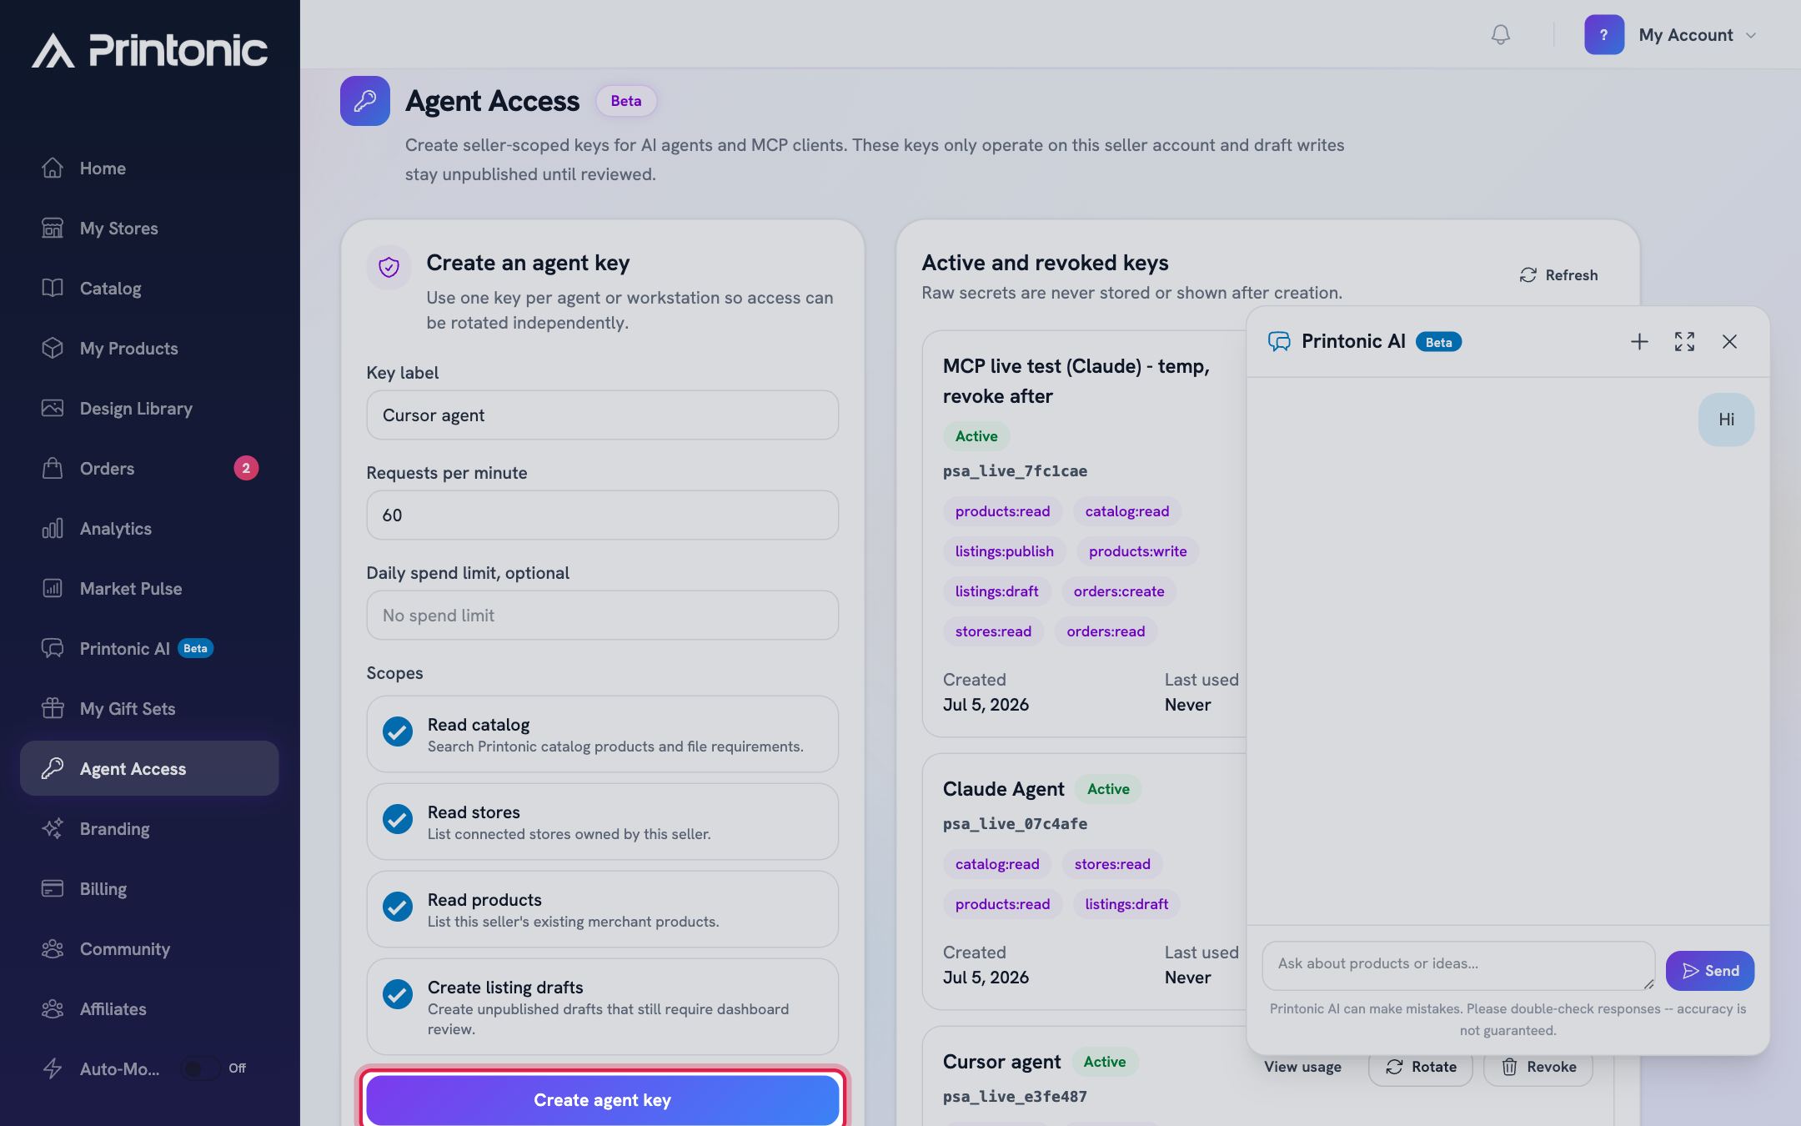Screen dimensions: 1801x1126
Task: Click the Branding sparkle icon
Action: click(53, 828)
